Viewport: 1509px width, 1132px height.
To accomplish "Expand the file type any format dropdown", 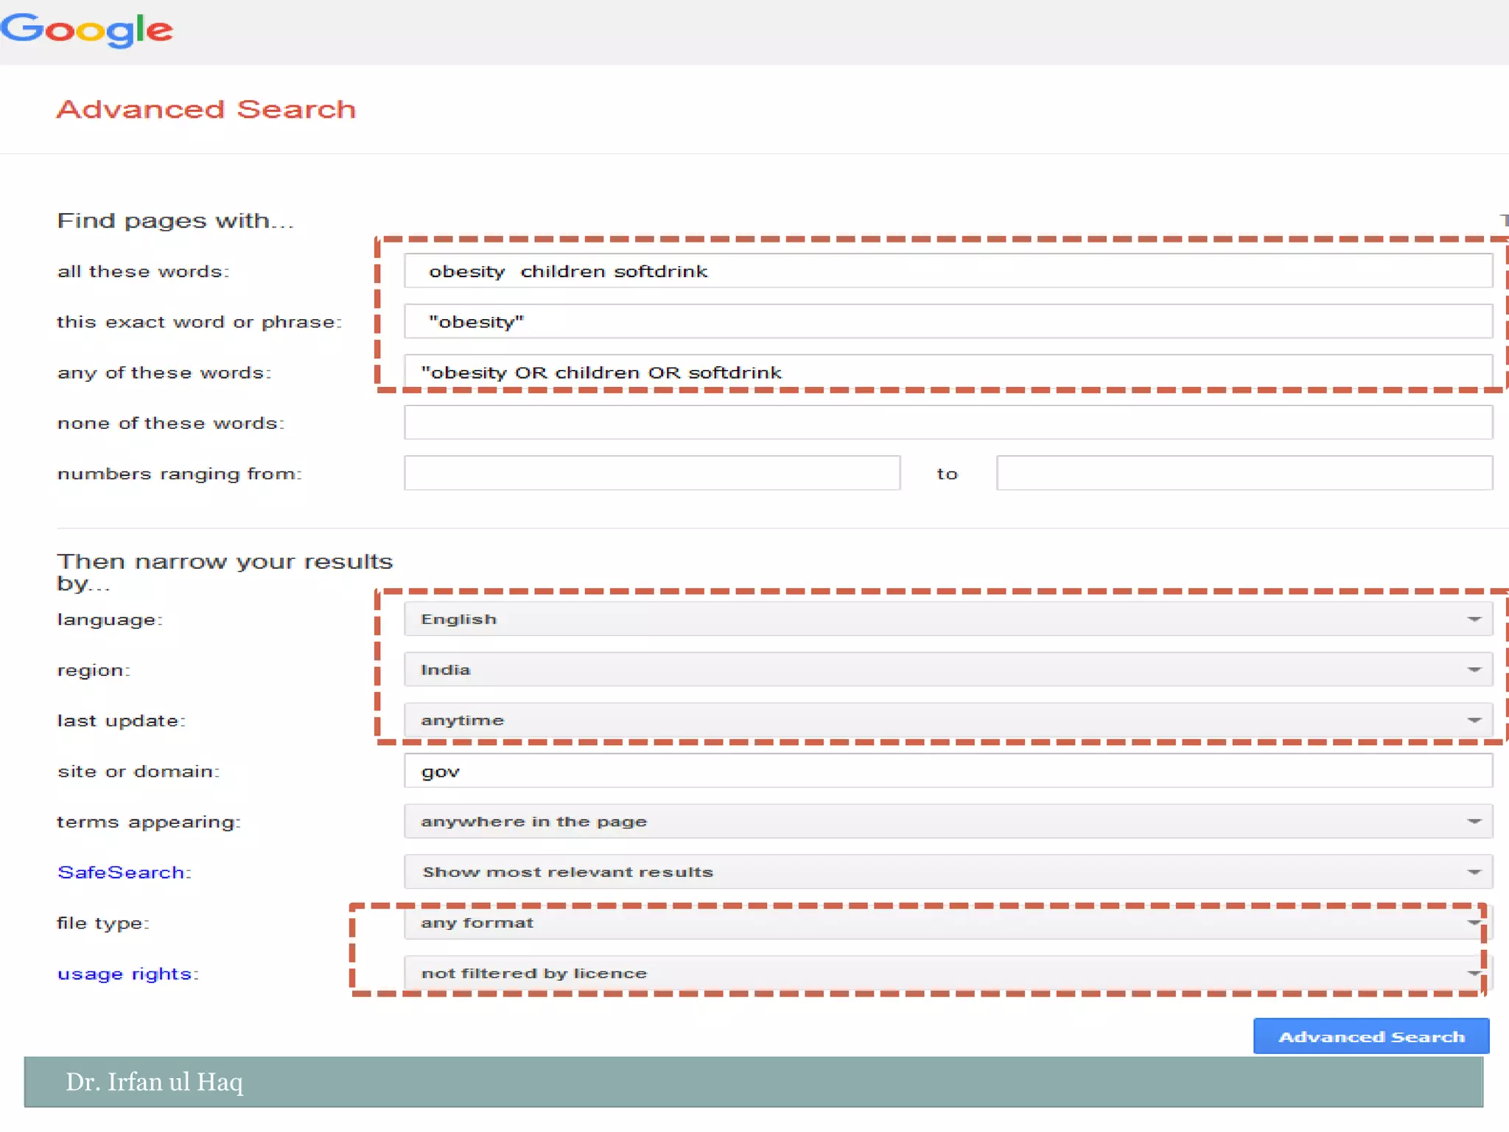I will coord(948,923).
